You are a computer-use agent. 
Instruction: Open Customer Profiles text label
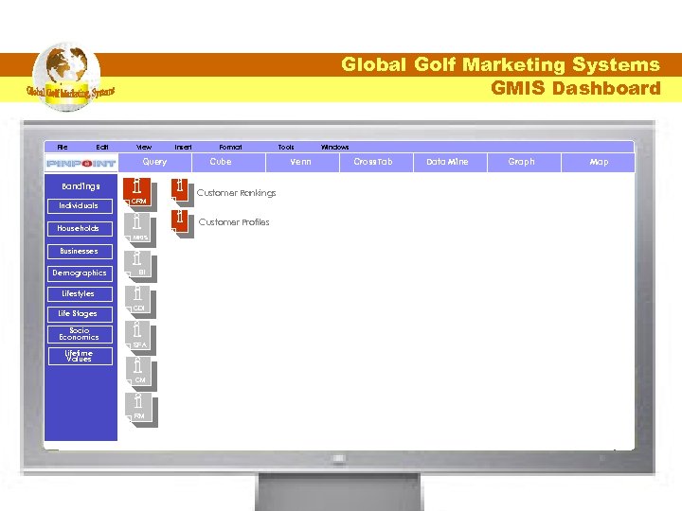point(234,222)
